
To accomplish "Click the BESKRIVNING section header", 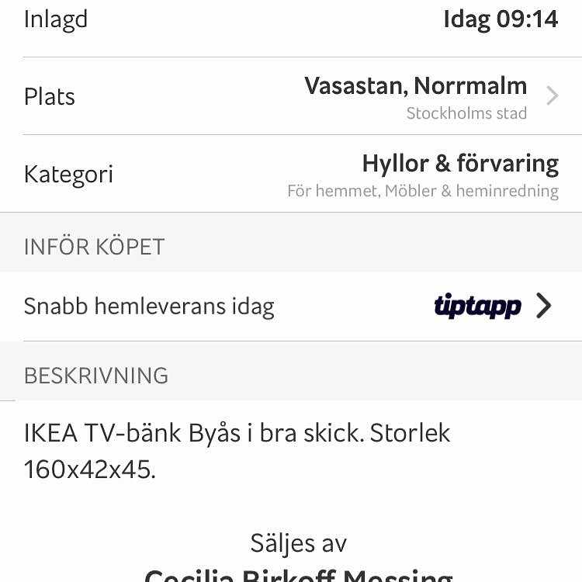I will (96, 376).
